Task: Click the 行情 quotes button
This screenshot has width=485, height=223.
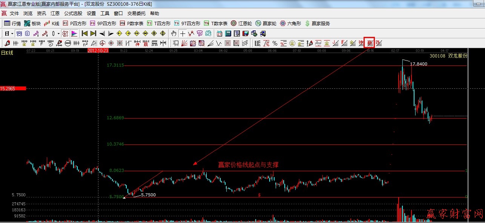Action: point(12,23)
